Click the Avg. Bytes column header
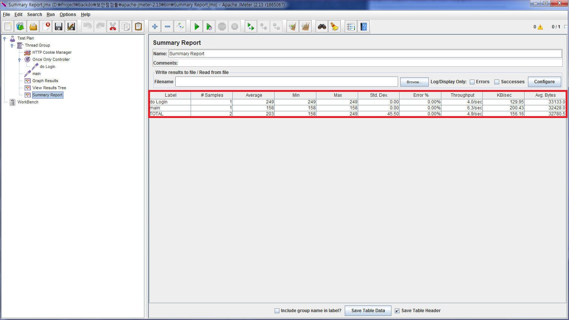The height and width of the screenshot is (320, 569). [x=545, y=95]
